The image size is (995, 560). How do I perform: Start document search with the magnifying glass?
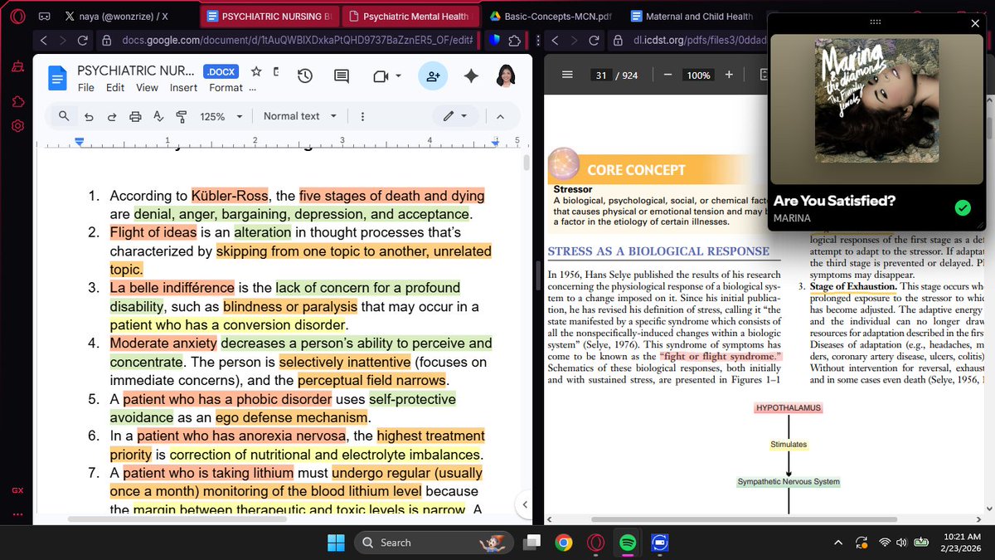[63, 116]
